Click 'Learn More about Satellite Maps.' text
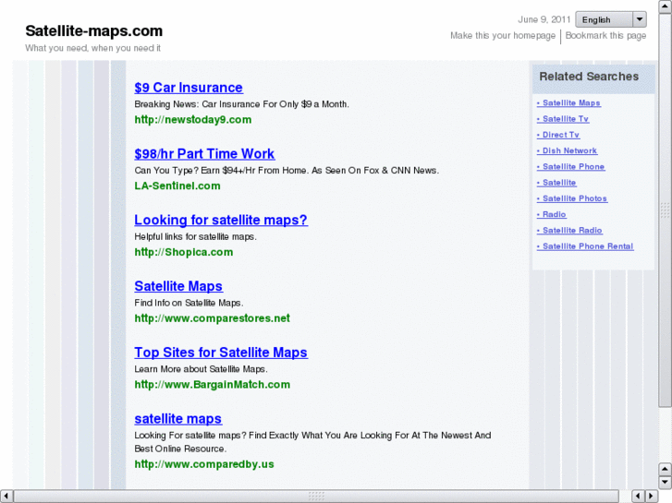 pos(201,369)
